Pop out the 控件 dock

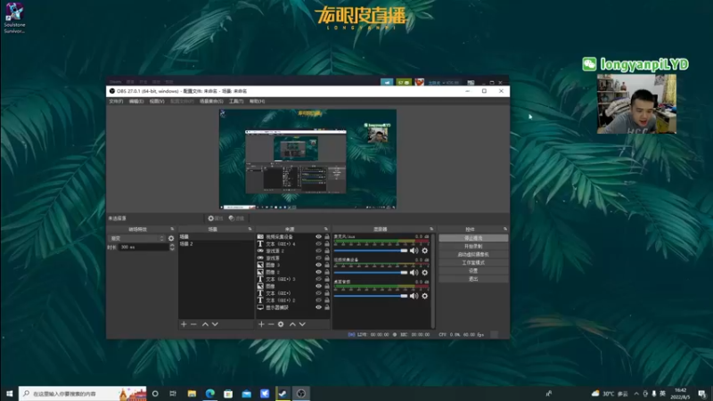click(x=505, y=229)
